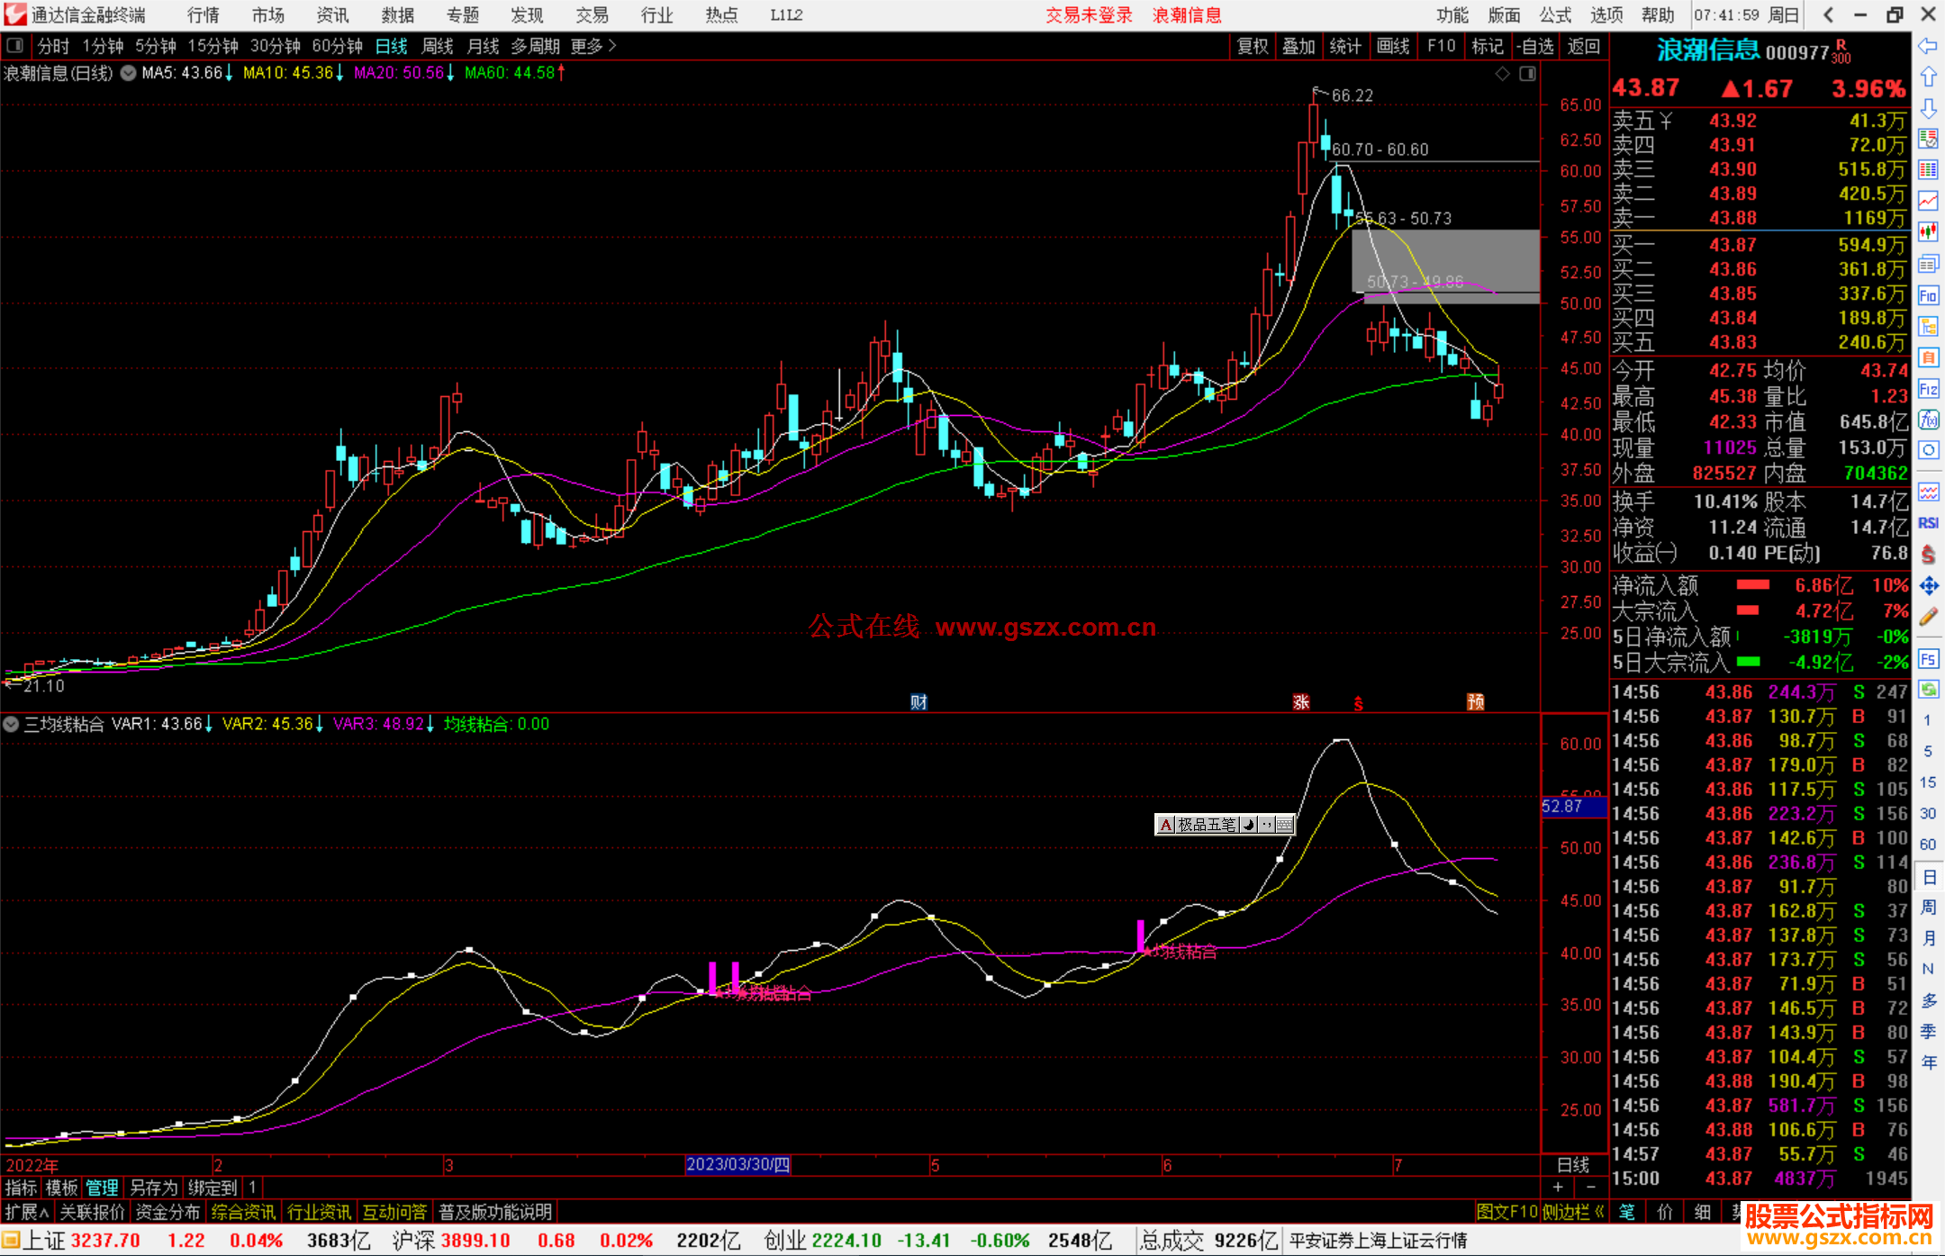Click the 财 finance marker on chart
1945x1256 pixels.
tap(918, 702)
